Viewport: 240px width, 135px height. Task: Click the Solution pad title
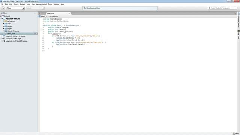pos(4,13)
